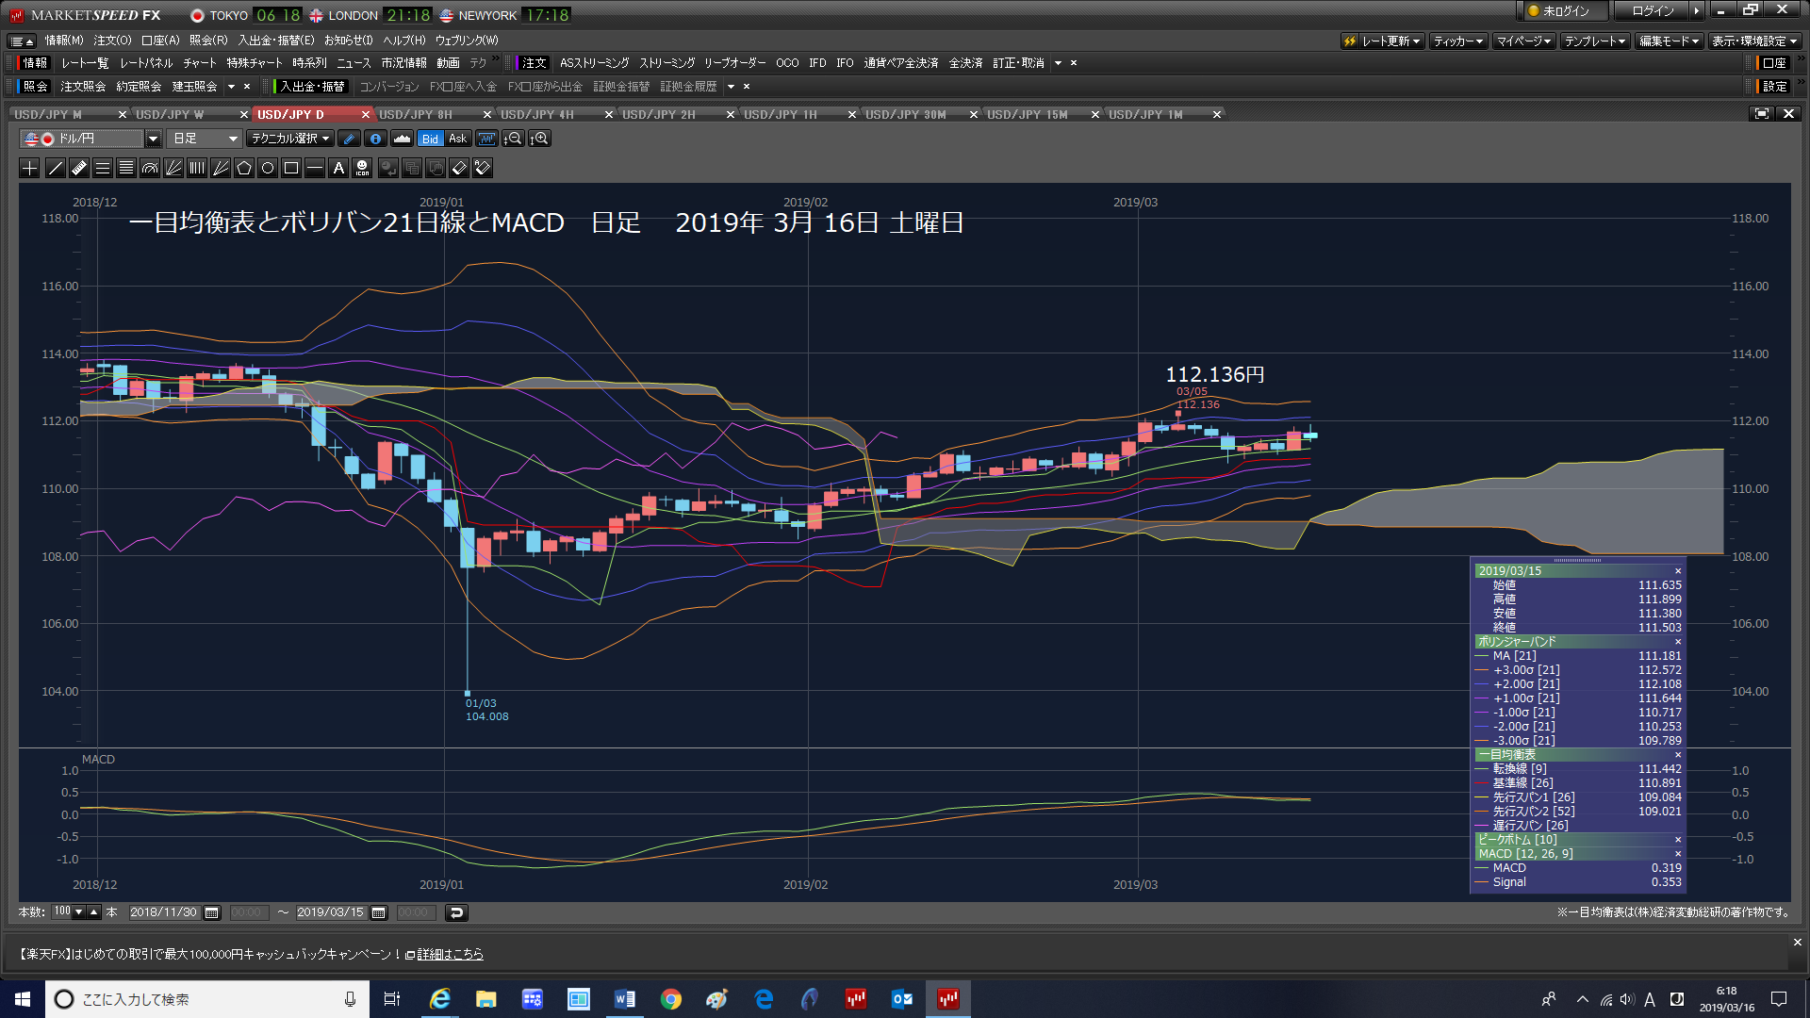Toggle the 情報 toolbar section
Image resolution: width=1810 pixels, height=1018 pixels.
click(35, 63)
